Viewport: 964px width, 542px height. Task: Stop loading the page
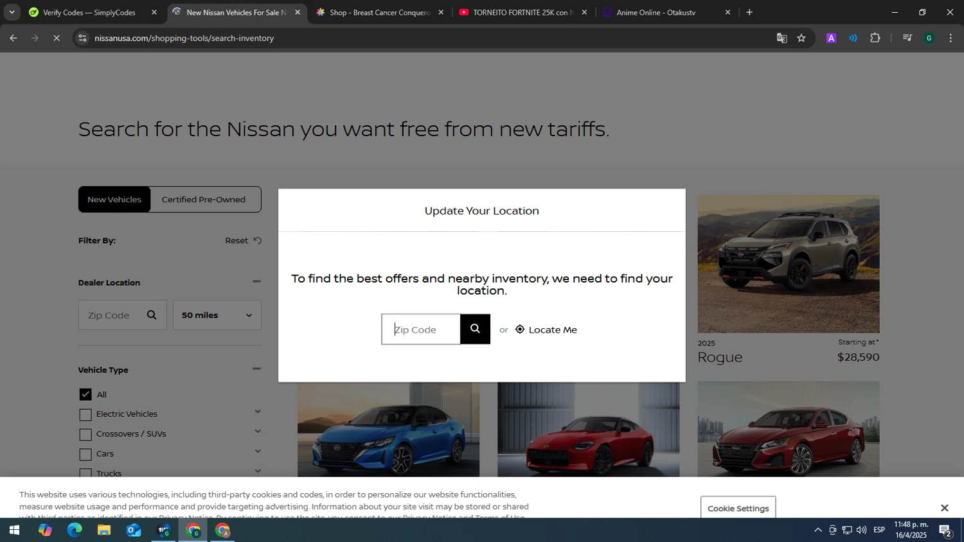56,38
